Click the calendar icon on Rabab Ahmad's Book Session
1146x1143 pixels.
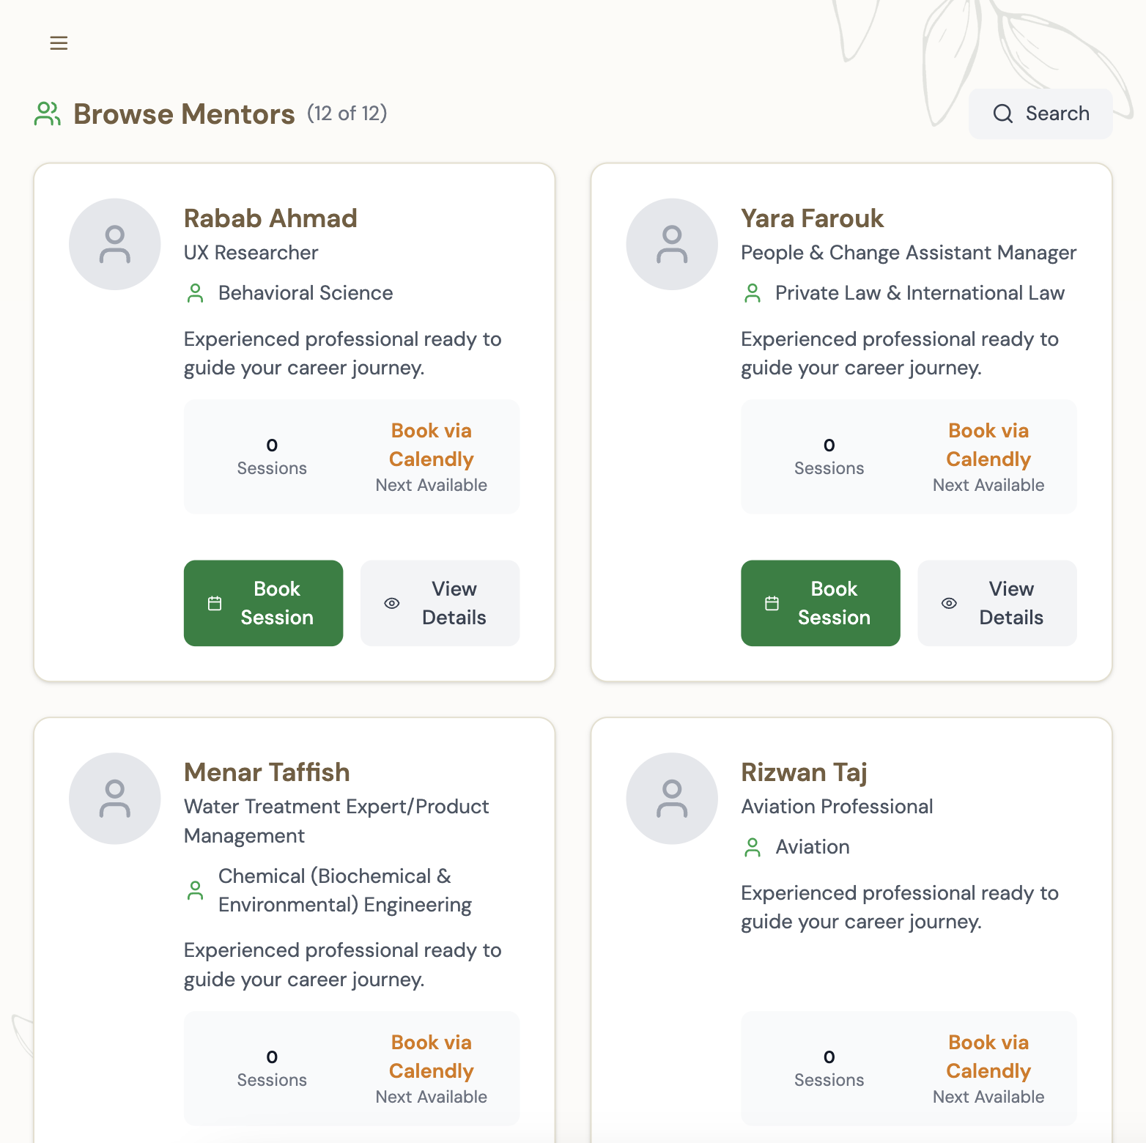click(214, 603)
